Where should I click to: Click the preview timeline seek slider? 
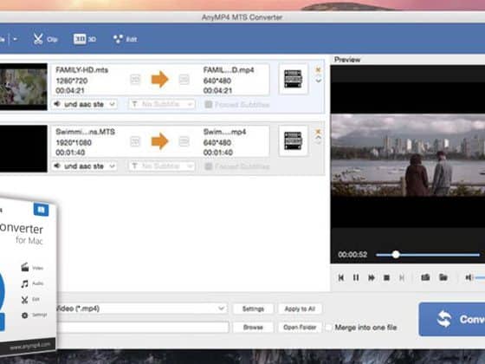tap(428, 255)
